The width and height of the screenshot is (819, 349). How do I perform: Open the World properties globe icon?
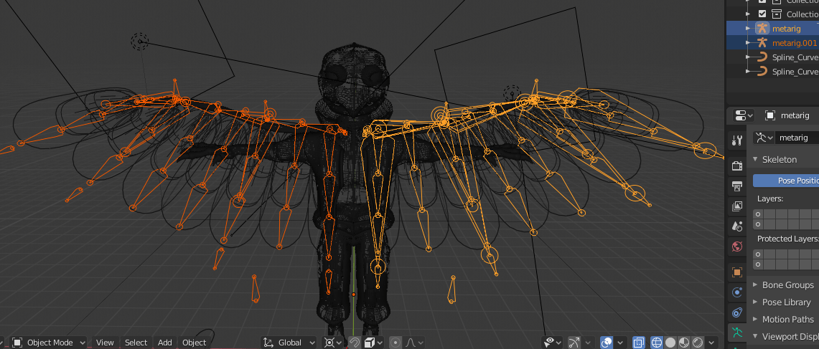pos(737,247)
